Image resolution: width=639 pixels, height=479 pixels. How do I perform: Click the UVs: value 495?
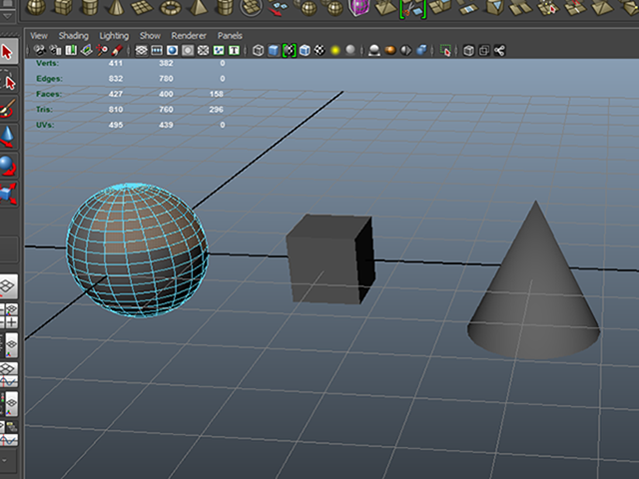pyautogui.click(x=116, y=125)
